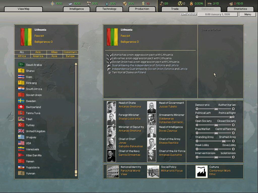
Task: Switch to the Production tab
Action: (142, 9)
